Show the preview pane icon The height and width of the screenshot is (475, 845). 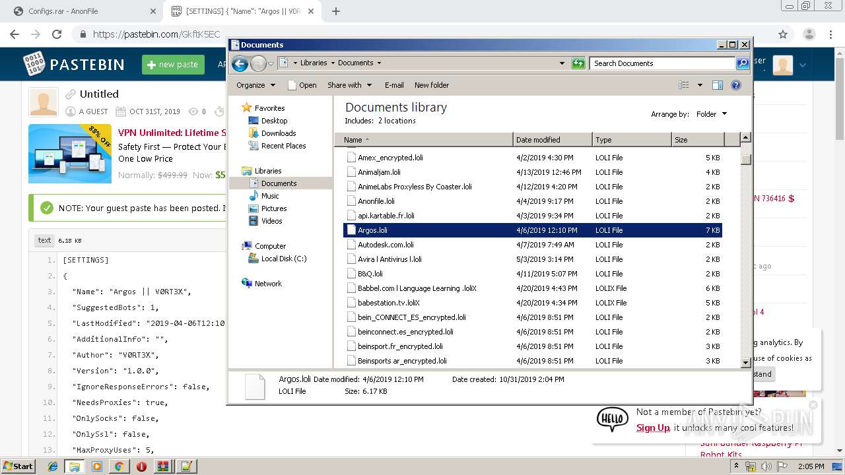click(x=718, y=85)
